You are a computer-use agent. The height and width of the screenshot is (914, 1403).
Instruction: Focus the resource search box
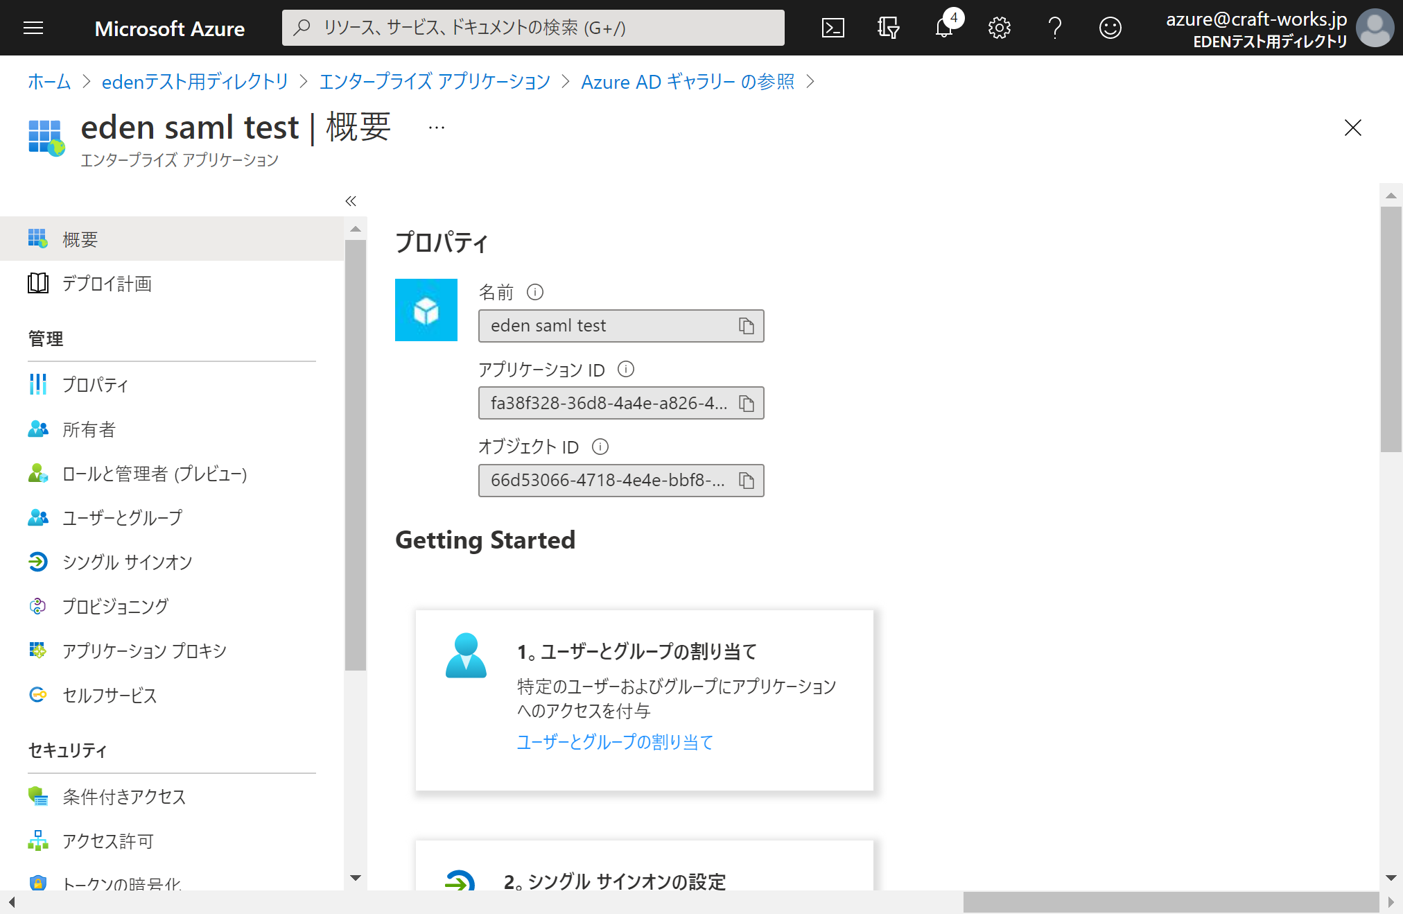point(533,28)
